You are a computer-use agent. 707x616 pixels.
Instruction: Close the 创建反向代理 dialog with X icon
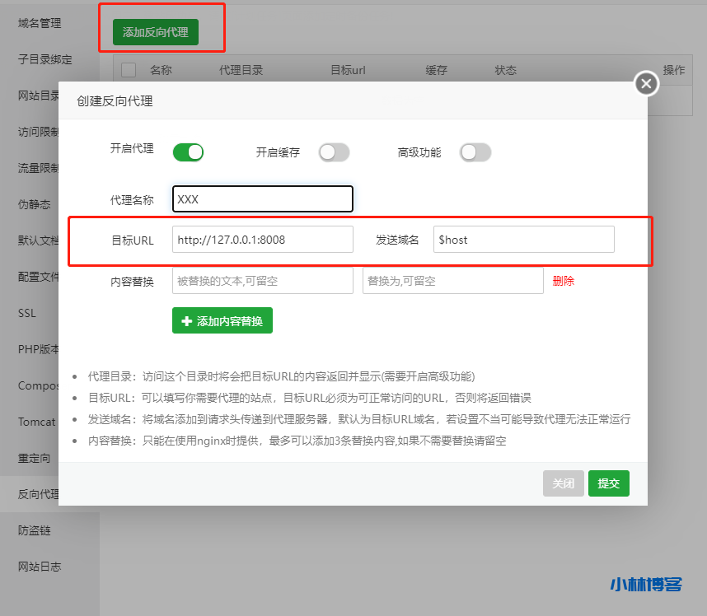(x=646, y=83)
